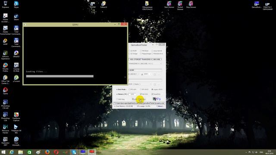Select the FloppyImage option

pos(146,53)
